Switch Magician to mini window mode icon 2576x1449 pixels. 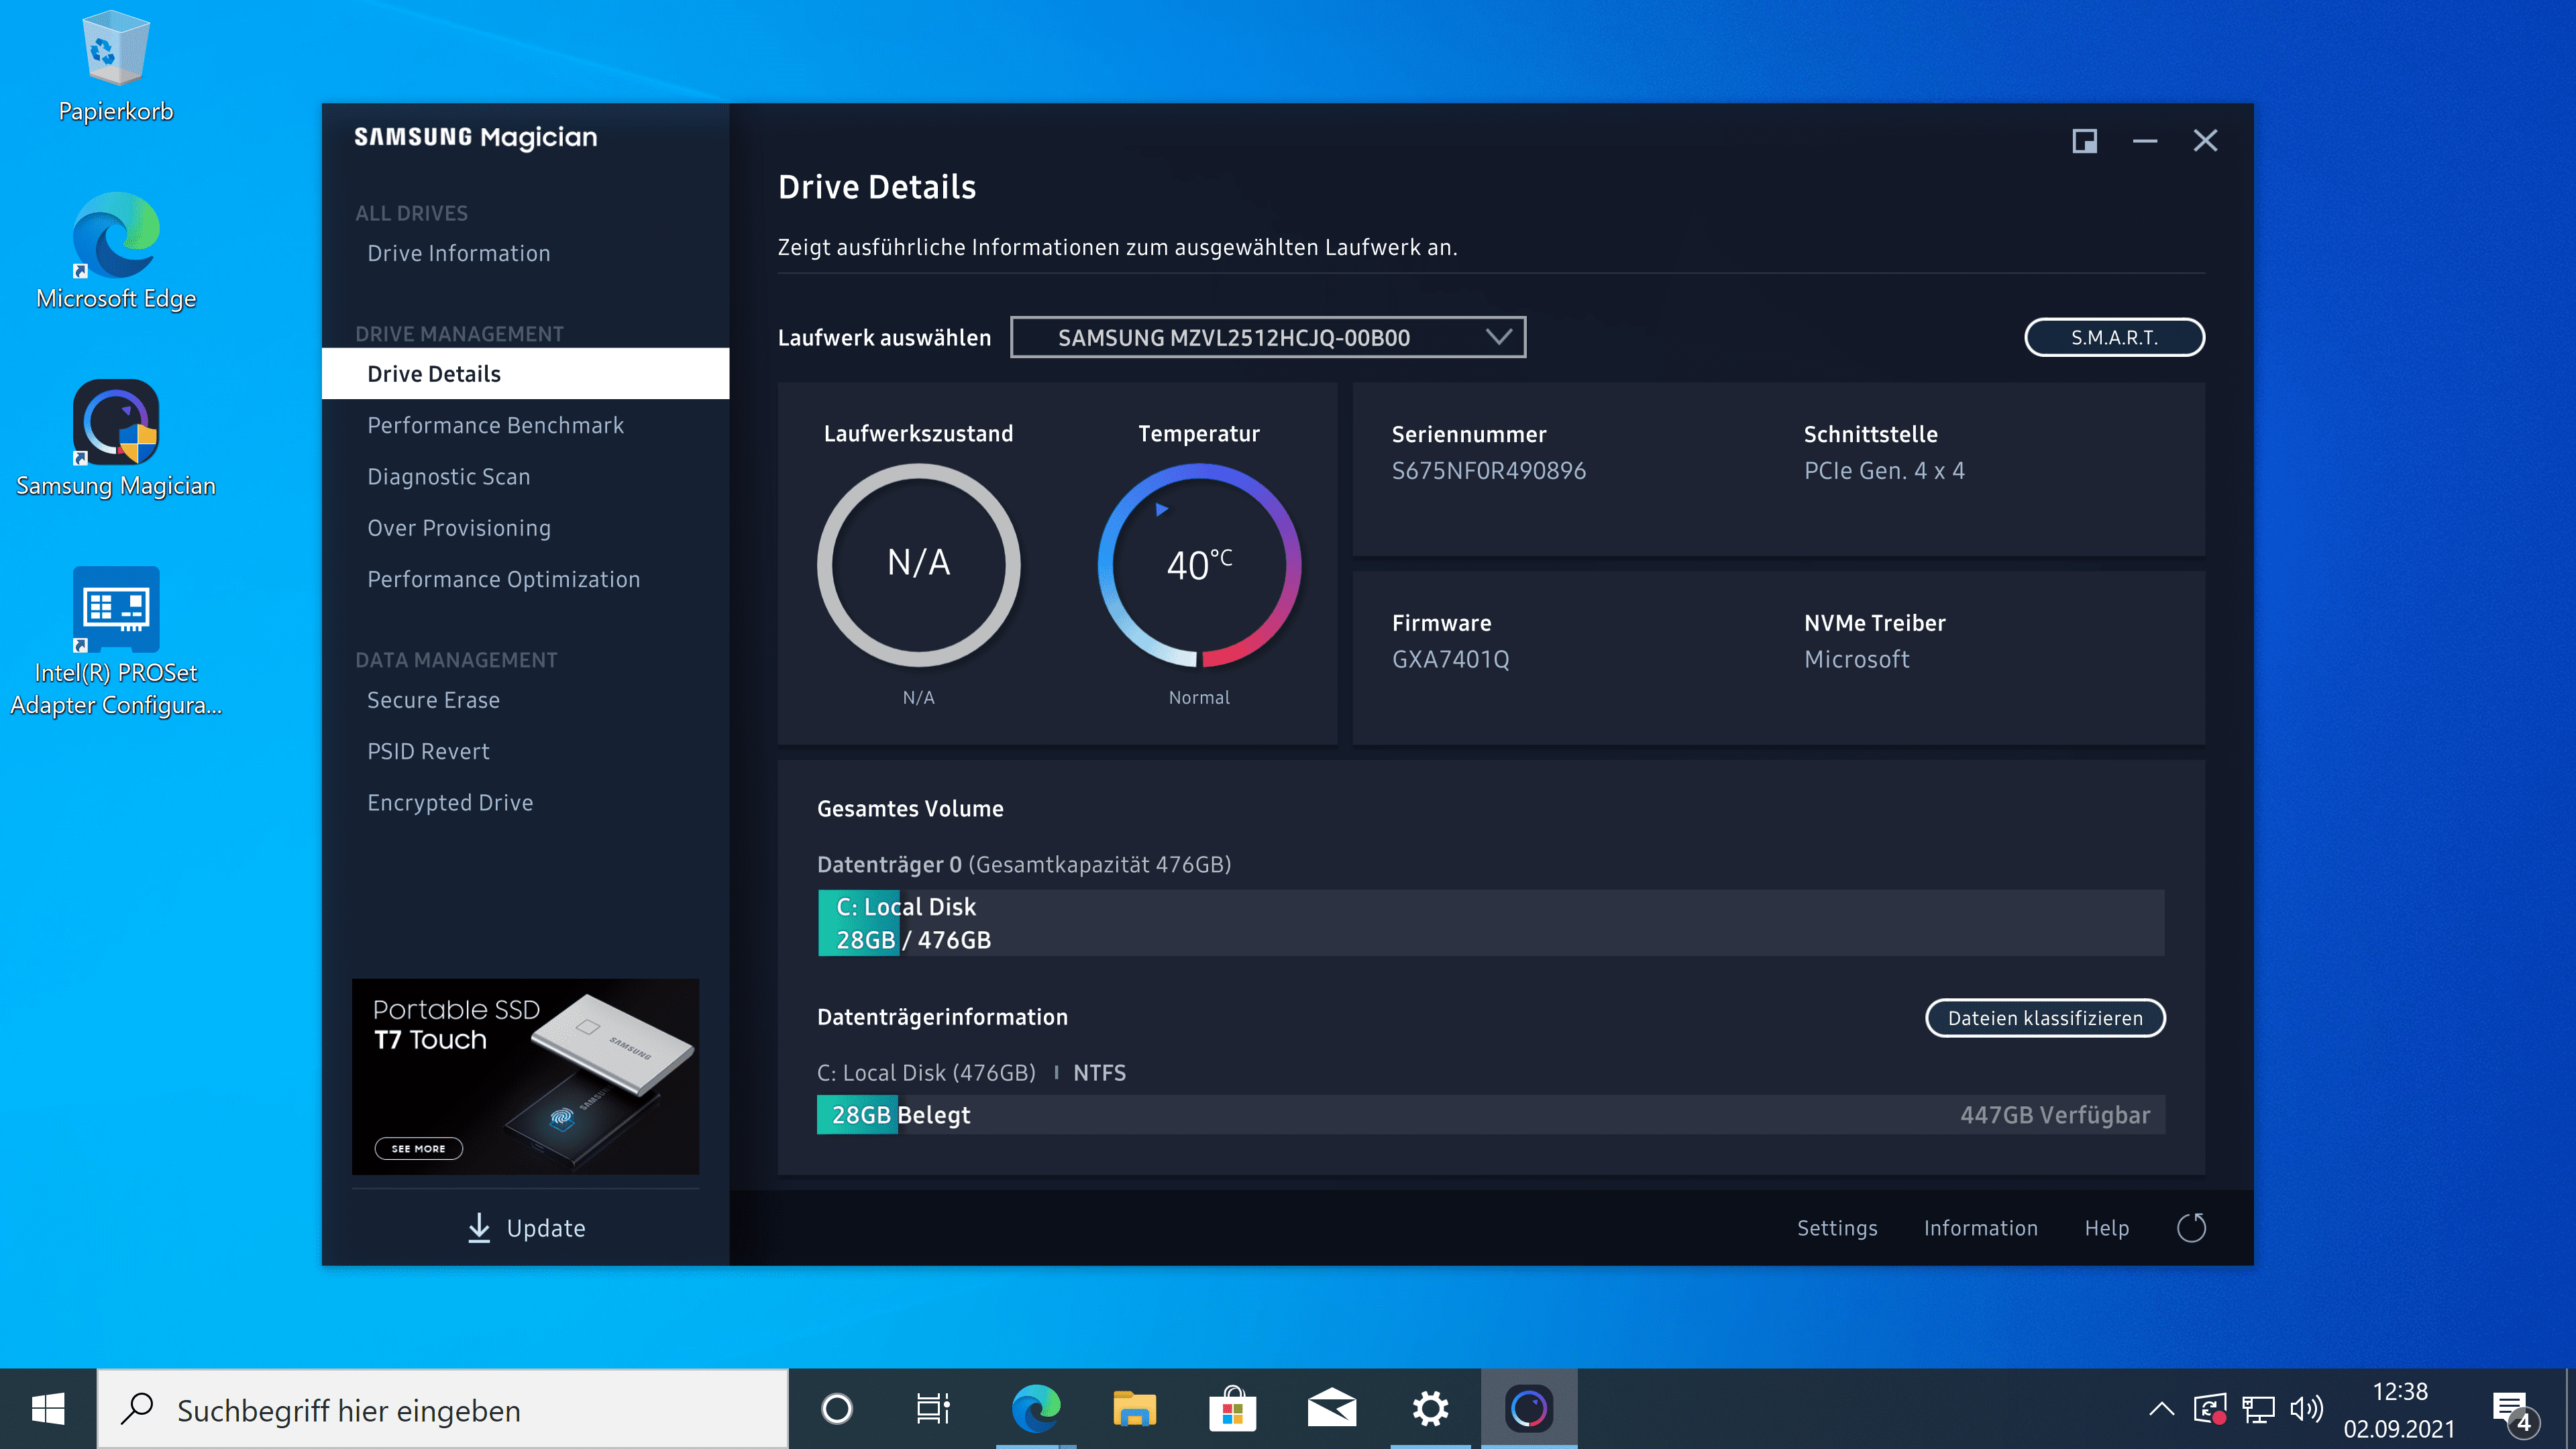(x=2084, y=141)
